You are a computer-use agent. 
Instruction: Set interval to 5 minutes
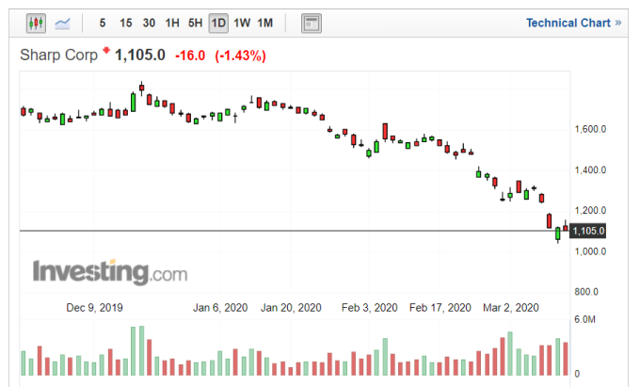(103, 24)
